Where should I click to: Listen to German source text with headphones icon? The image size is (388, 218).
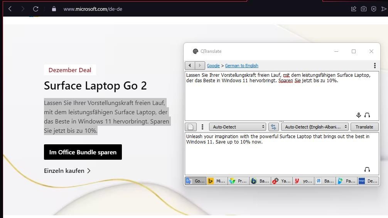[367, 115]
